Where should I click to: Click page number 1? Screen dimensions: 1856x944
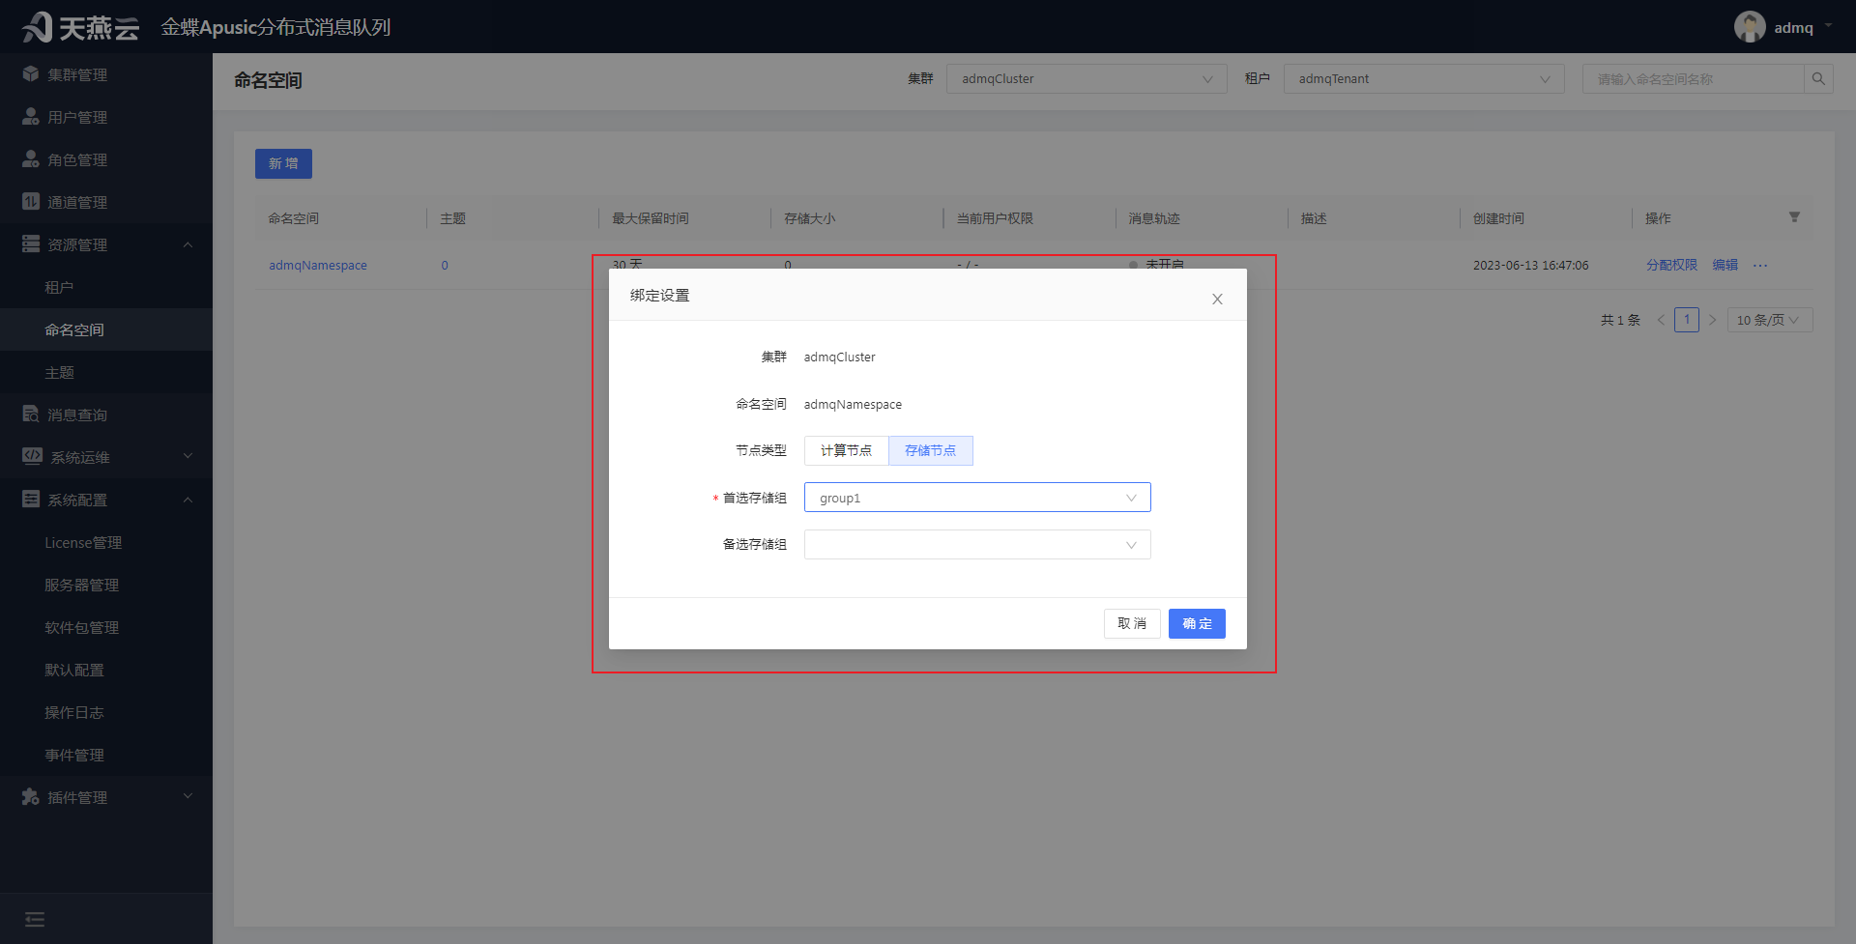(1687, 320)
